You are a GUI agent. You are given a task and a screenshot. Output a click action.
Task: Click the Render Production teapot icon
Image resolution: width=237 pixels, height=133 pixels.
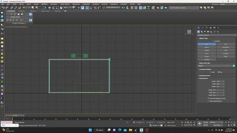[x=166, y=8]
